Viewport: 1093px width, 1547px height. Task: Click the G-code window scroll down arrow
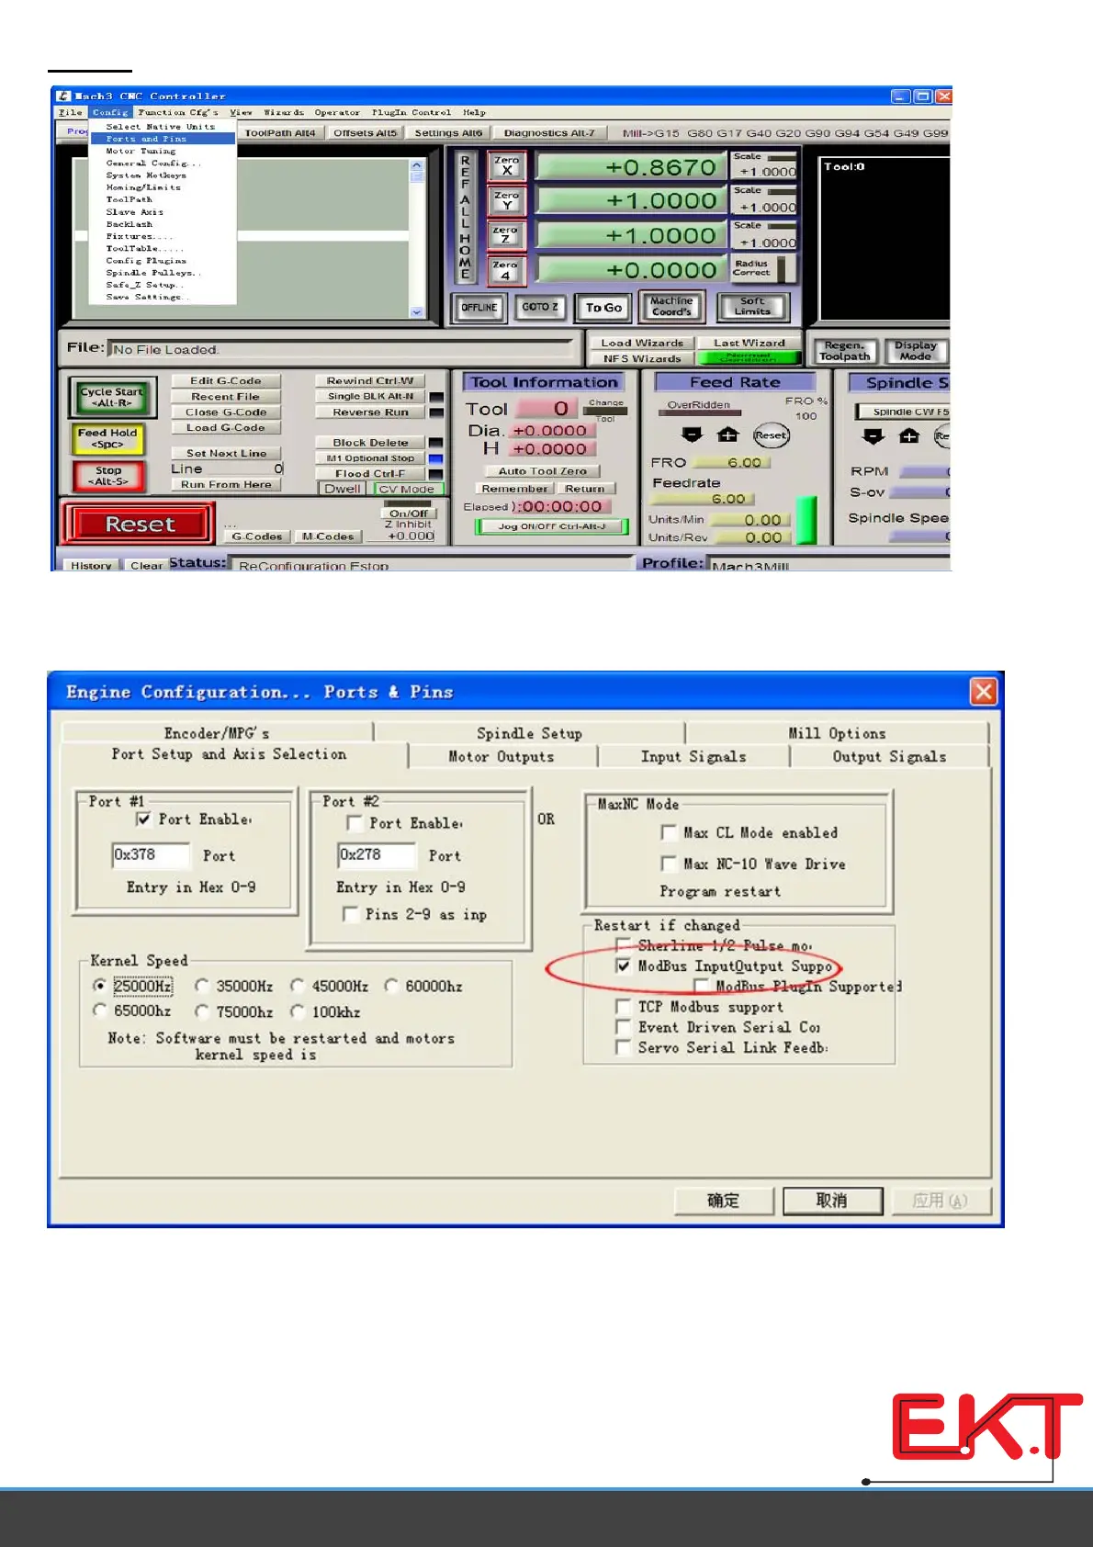417,312
